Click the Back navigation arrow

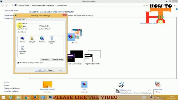tap(3, 5)
